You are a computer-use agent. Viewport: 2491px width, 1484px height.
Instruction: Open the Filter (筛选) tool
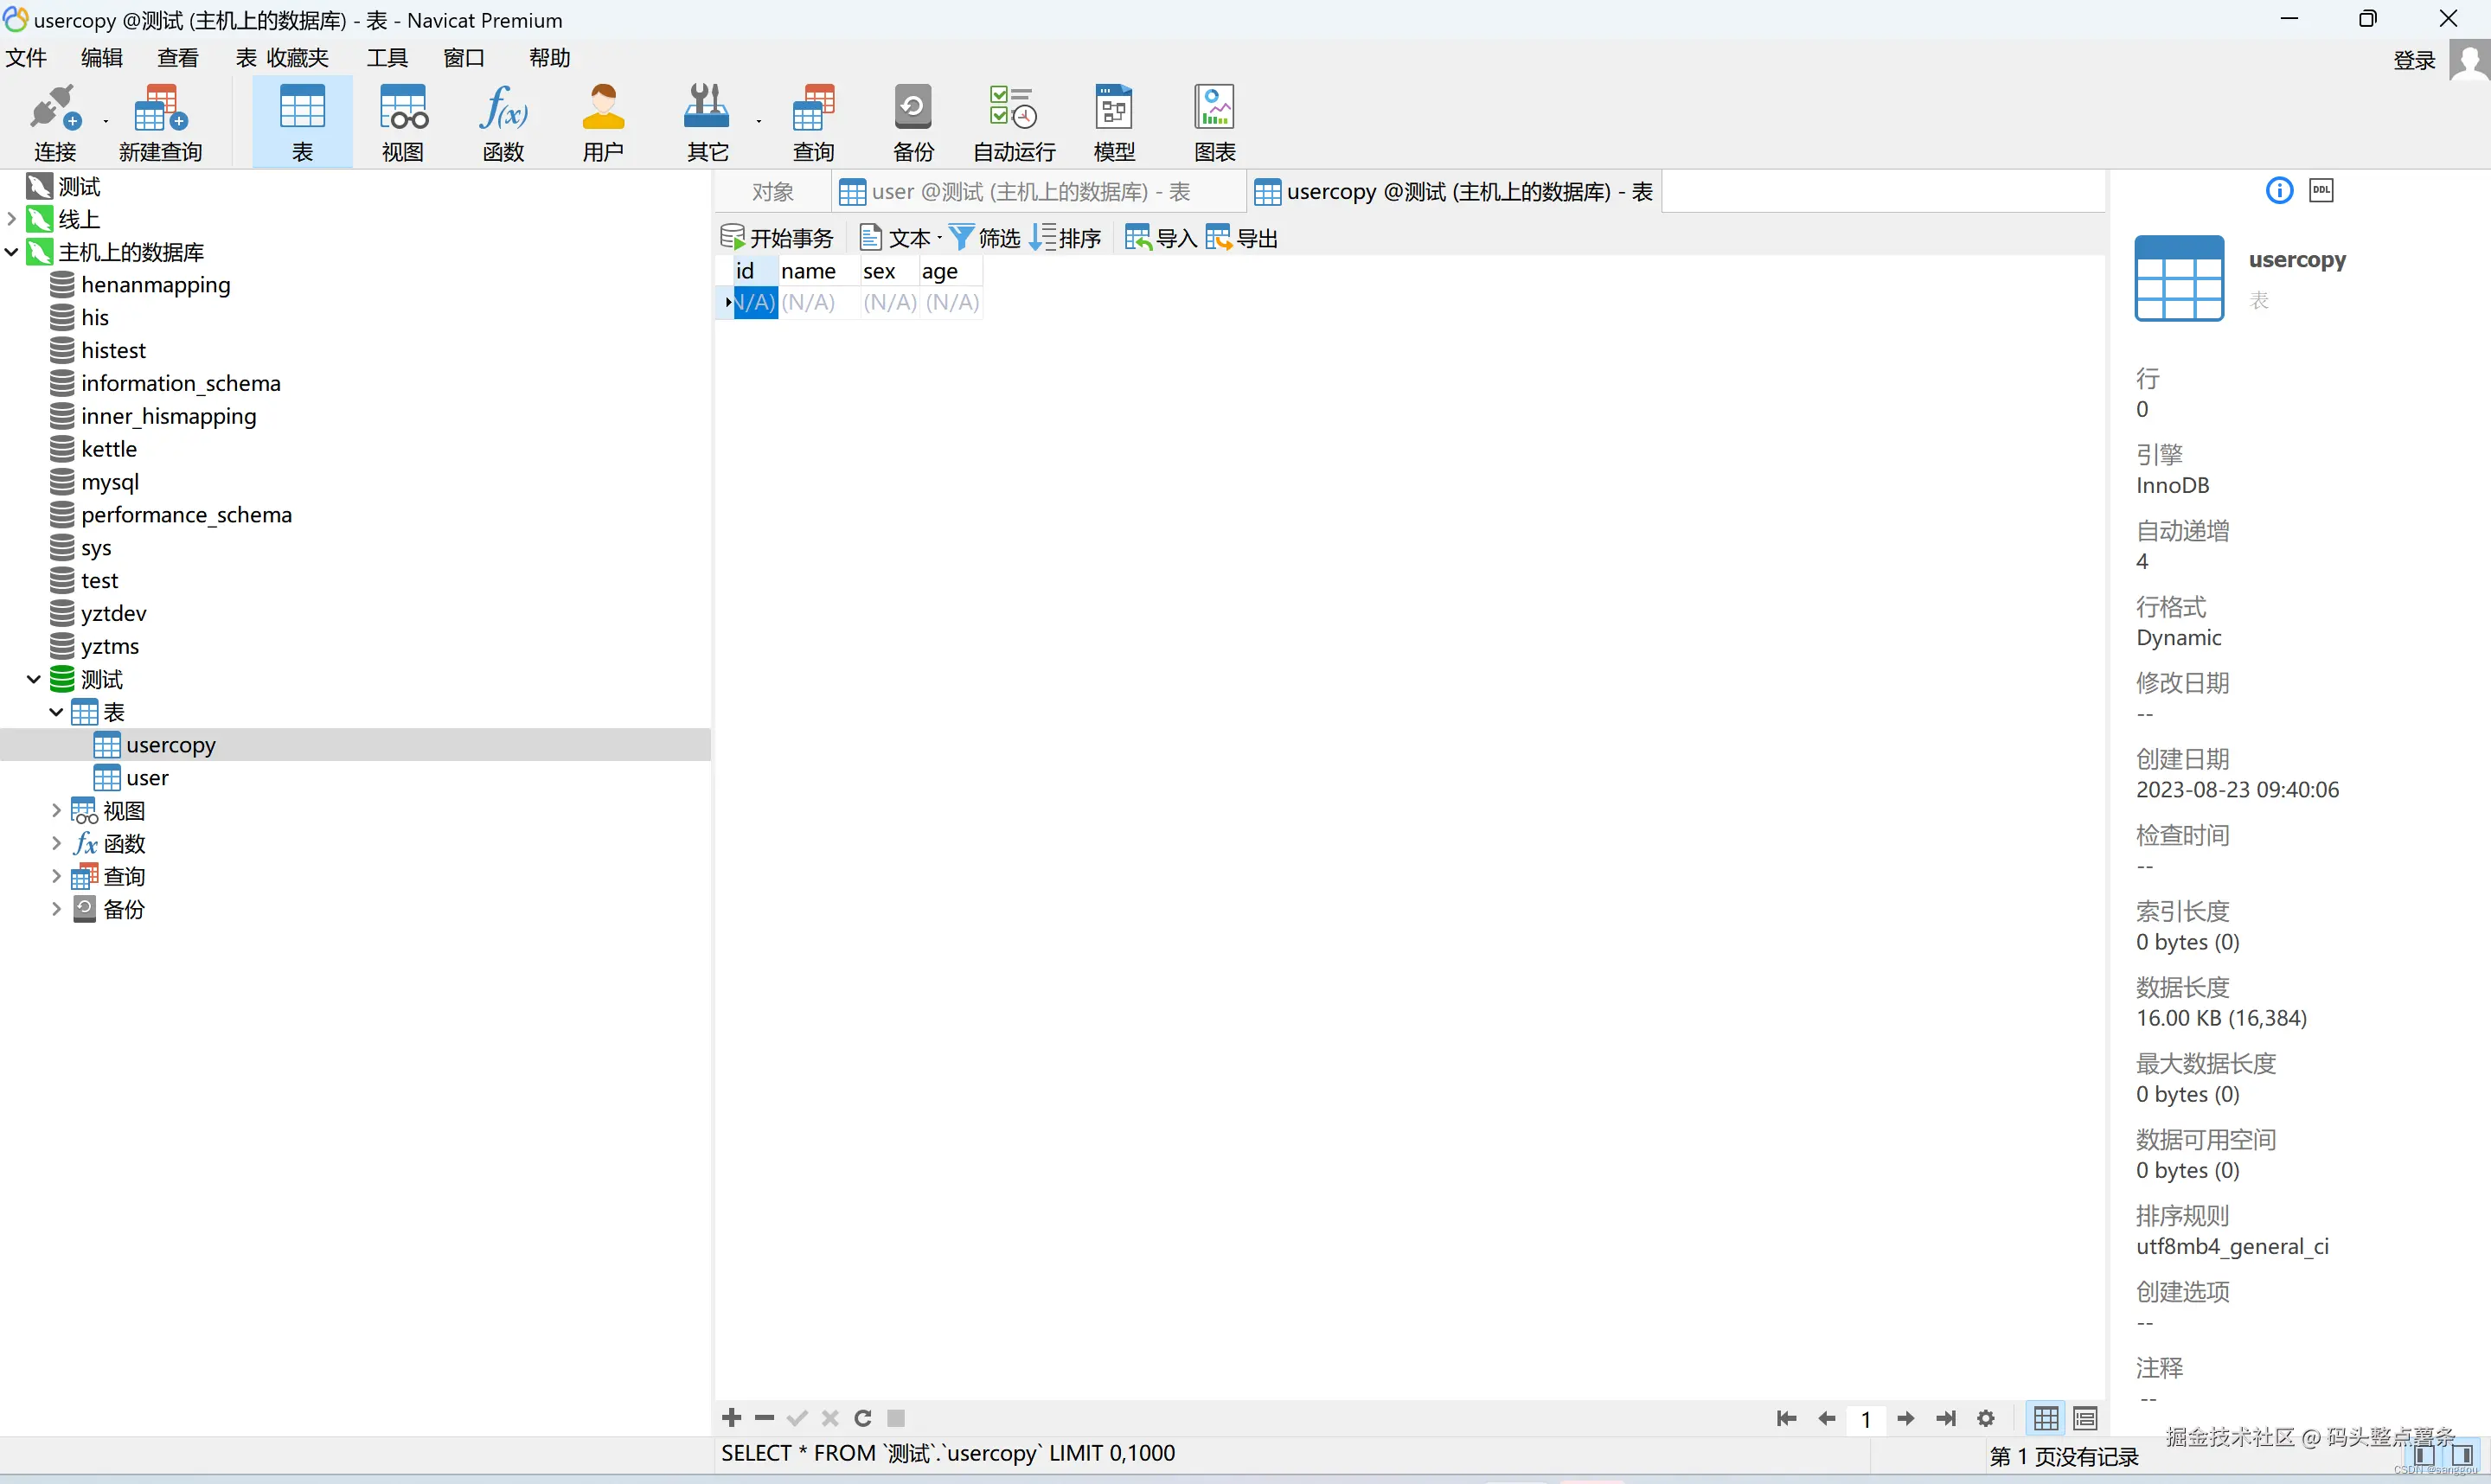(984, 238)
